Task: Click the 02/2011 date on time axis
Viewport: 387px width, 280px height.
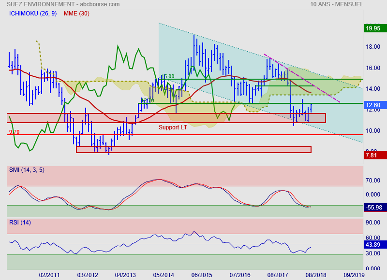Action: 49,275
